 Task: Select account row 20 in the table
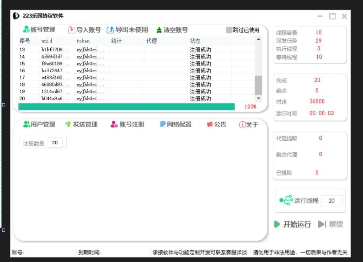point(106,99)
